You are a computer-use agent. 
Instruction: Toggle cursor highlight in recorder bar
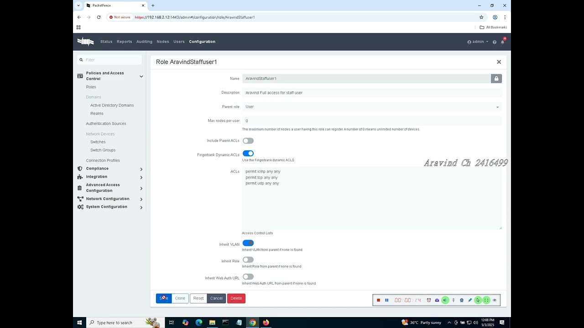coord(478,300)
